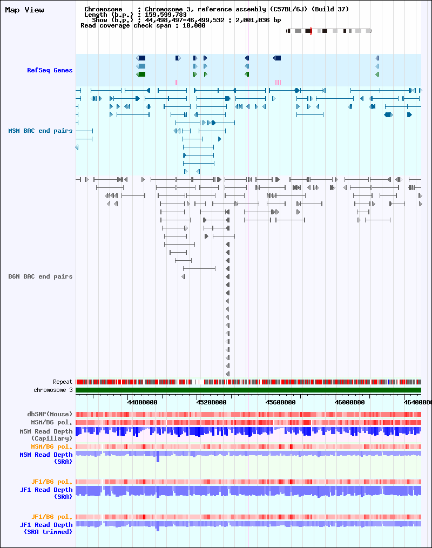Screen dimensions: 432x548
Task: Click the 46000000 ruler position label
Action: click(x=350, y=402)
